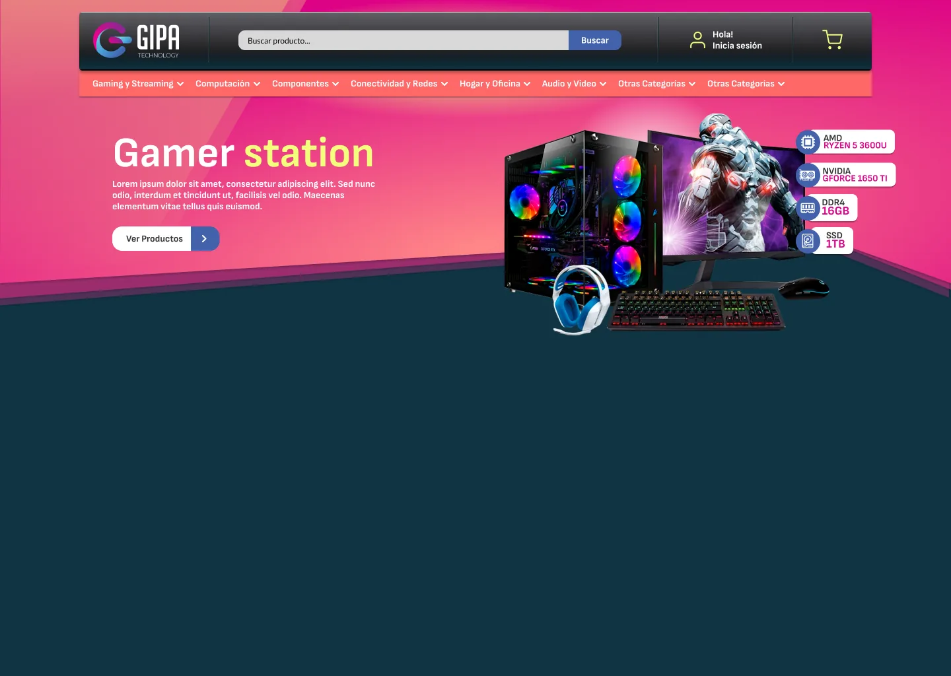951x676 pixels.
Task: Expand the Gaming y Streaming dropdown
Action: pos(138,84)
